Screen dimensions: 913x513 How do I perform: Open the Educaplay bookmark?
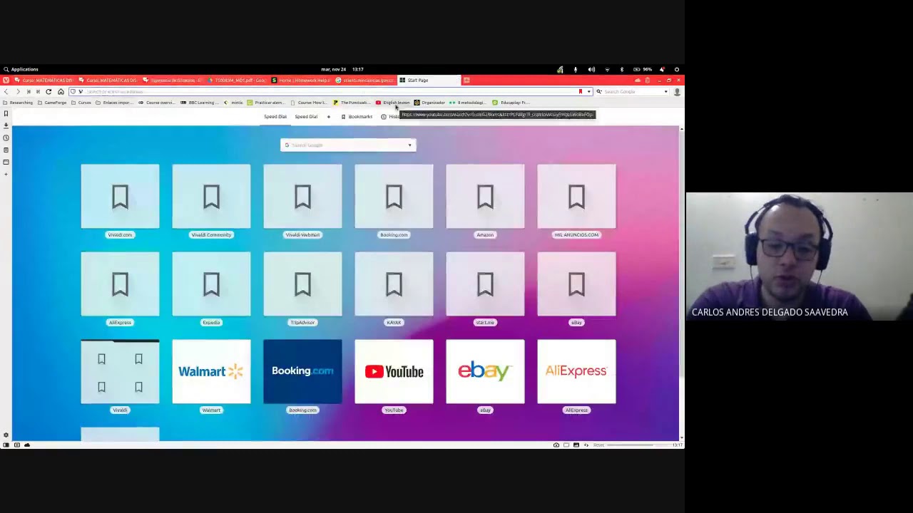click(x=511, y=103)
